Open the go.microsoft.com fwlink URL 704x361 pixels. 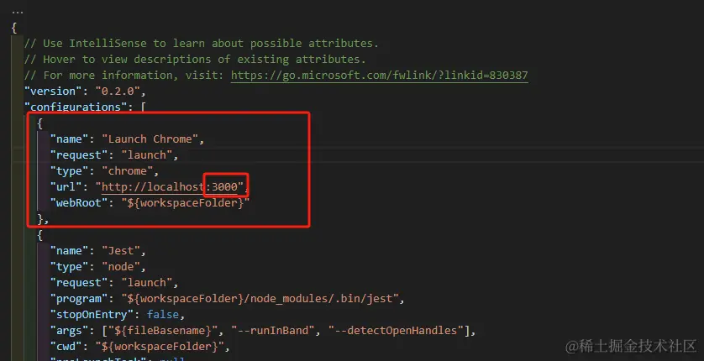click(380, 75)
